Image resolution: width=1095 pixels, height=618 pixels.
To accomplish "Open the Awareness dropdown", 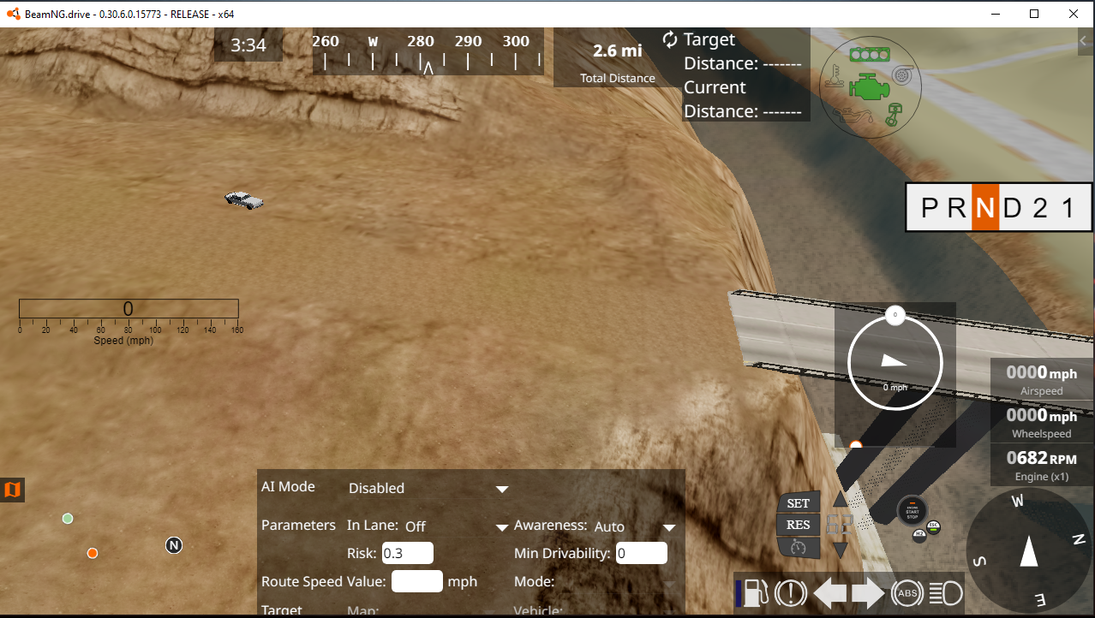I will 634,526.
